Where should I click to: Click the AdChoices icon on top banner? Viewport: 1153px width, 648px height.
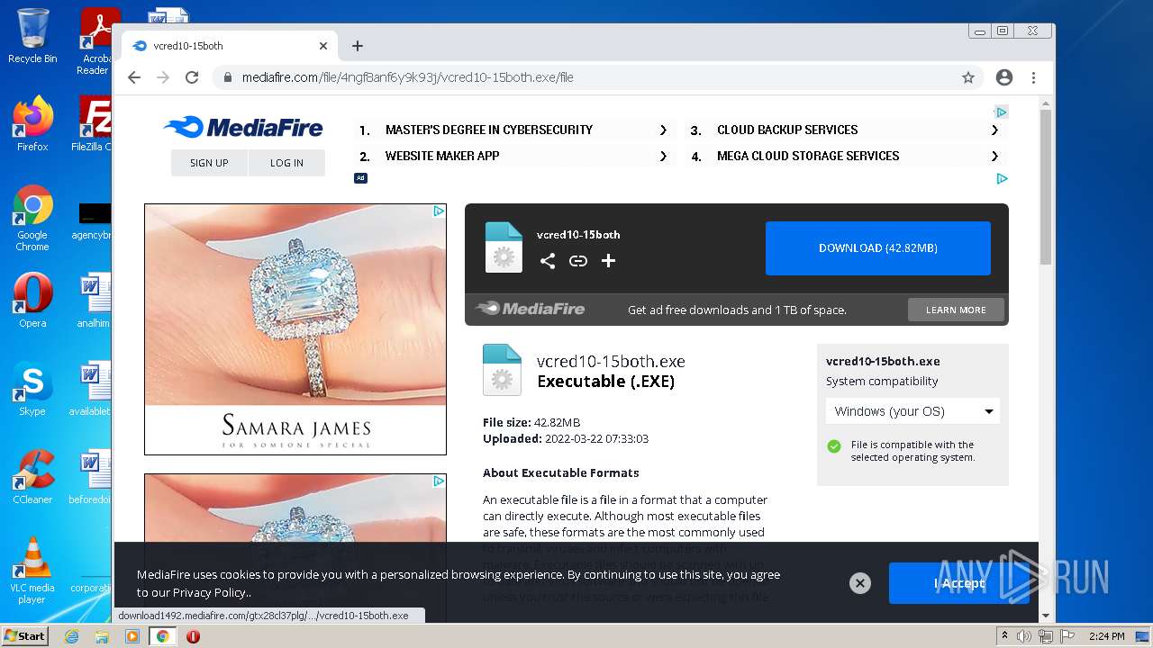[x=1001, y=112]
